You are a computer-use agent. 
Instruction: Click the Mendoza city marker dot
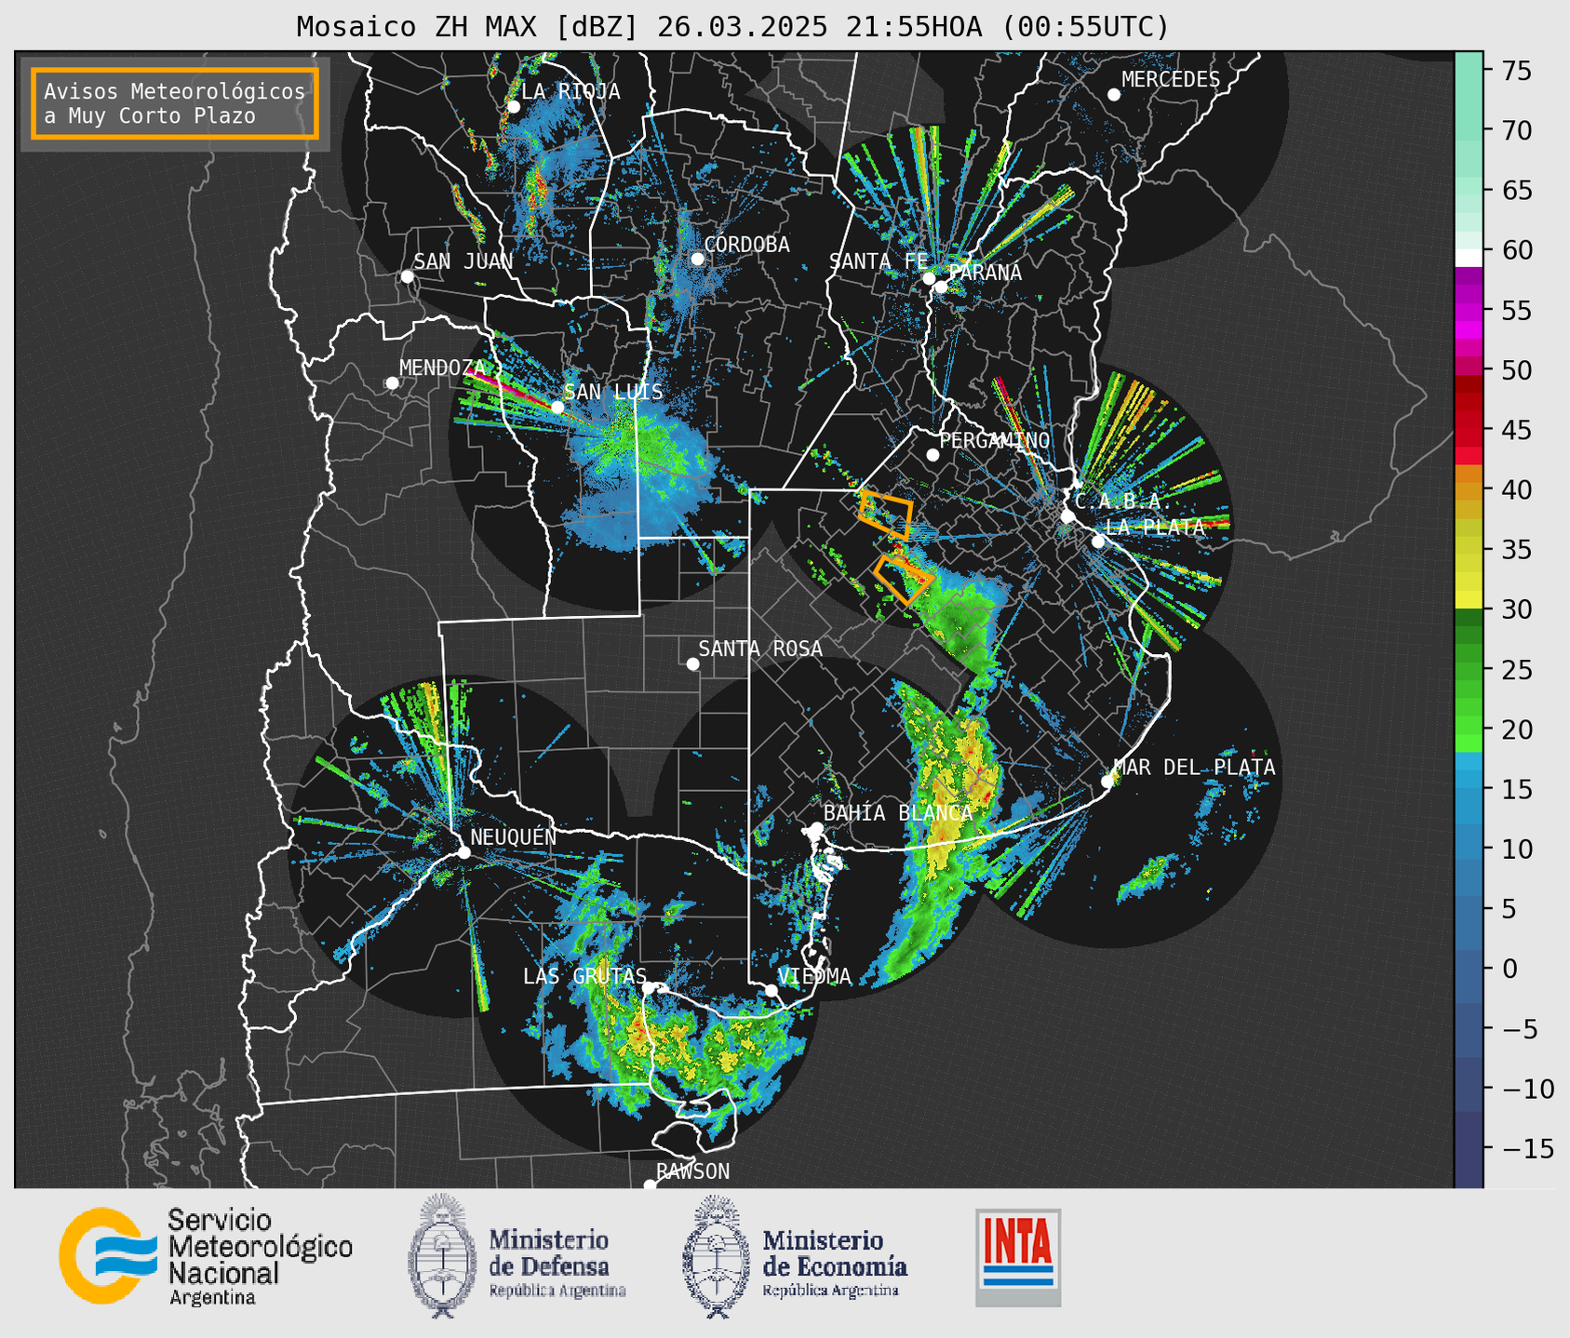[x=392, y=383]
